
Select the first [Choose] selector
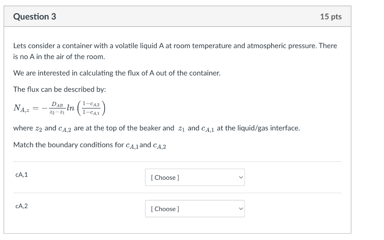pyautogui.click(x=195, y=177)
